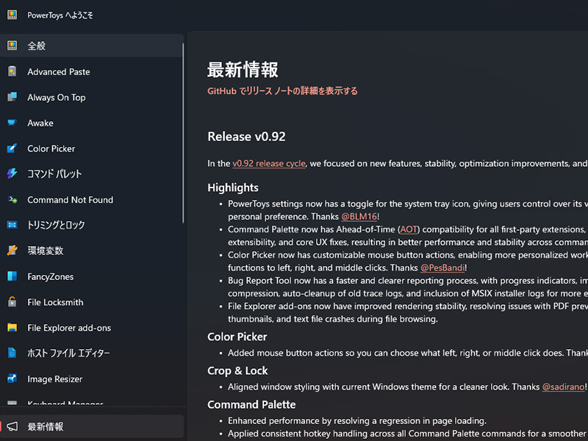Click the Advanced Paste clipboard icon

click(x=12, y=71)
